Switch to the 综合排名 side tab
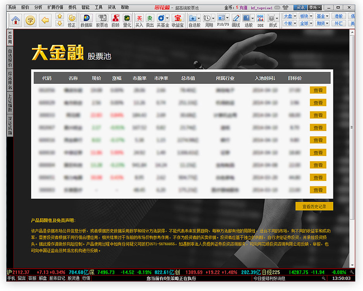Viewport: 363px width, 291px height. pyautogui.click(x=10, y=80)
